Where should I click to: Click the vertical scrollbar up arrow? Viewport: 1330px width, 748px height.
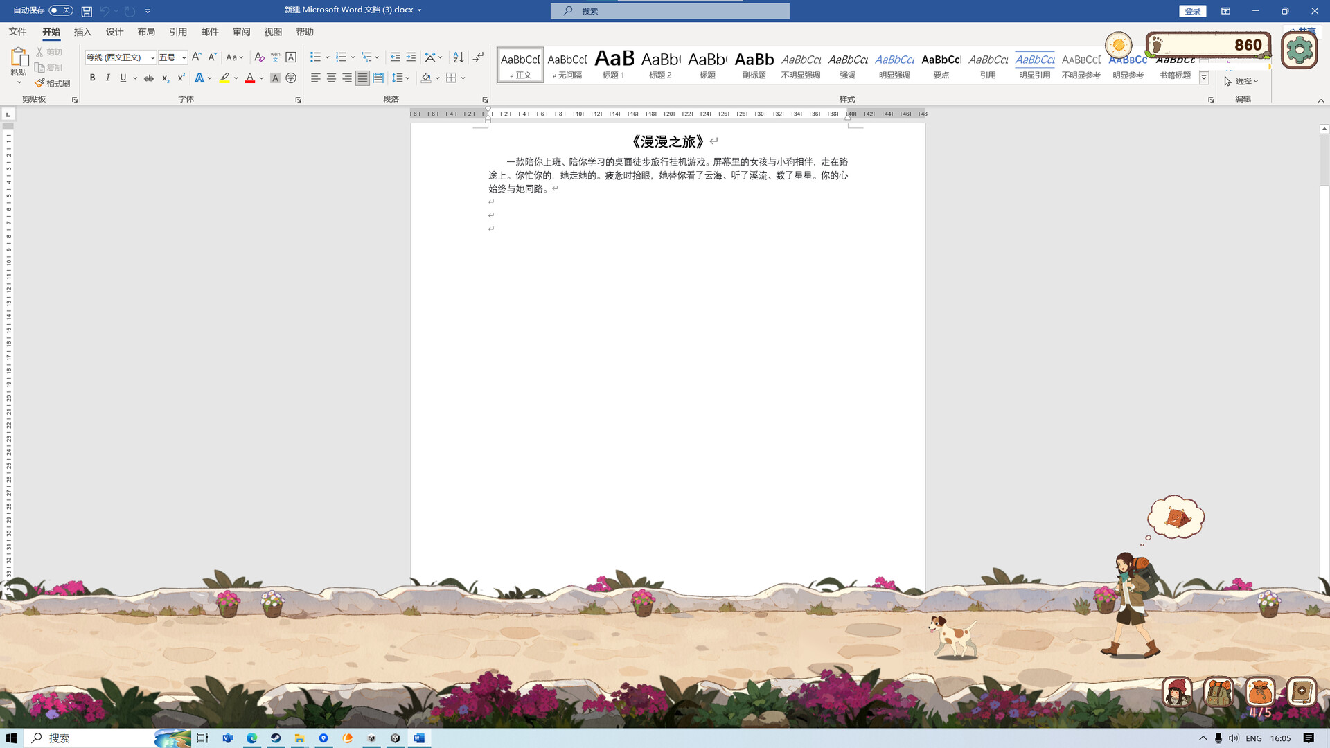point(1324,129)
